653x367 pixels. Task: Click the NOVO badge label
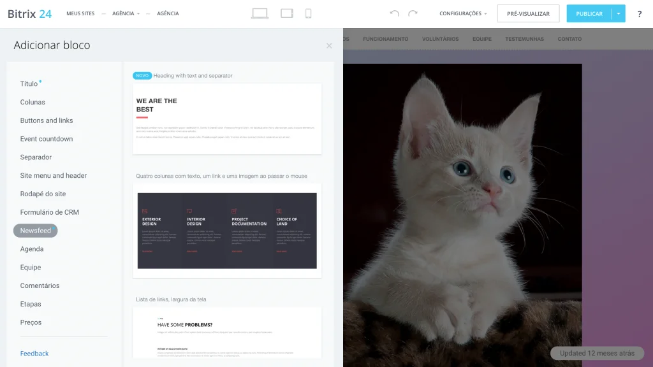click(142, 76)
